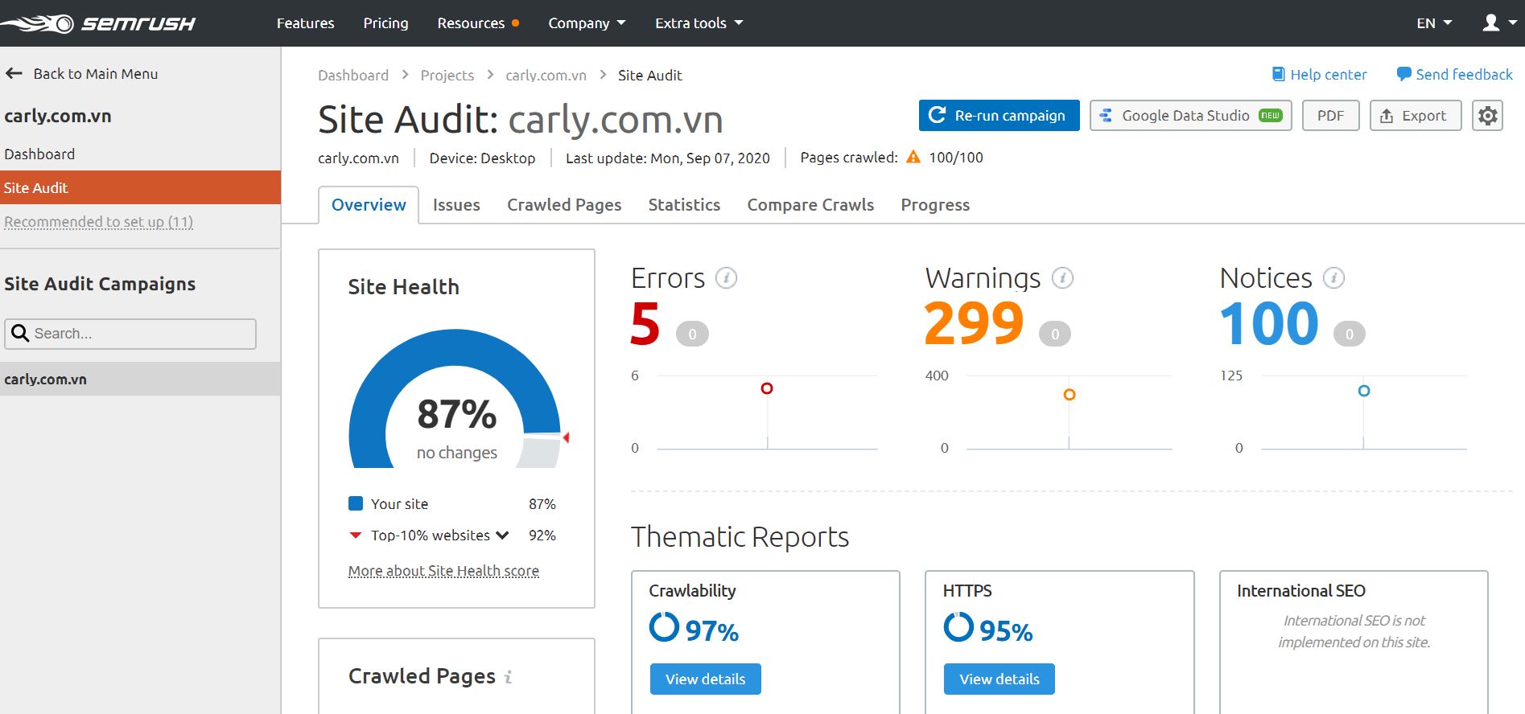Switch to the Issues tab
This screenshot has height=714, width=1525.
[x=456, y=205]
